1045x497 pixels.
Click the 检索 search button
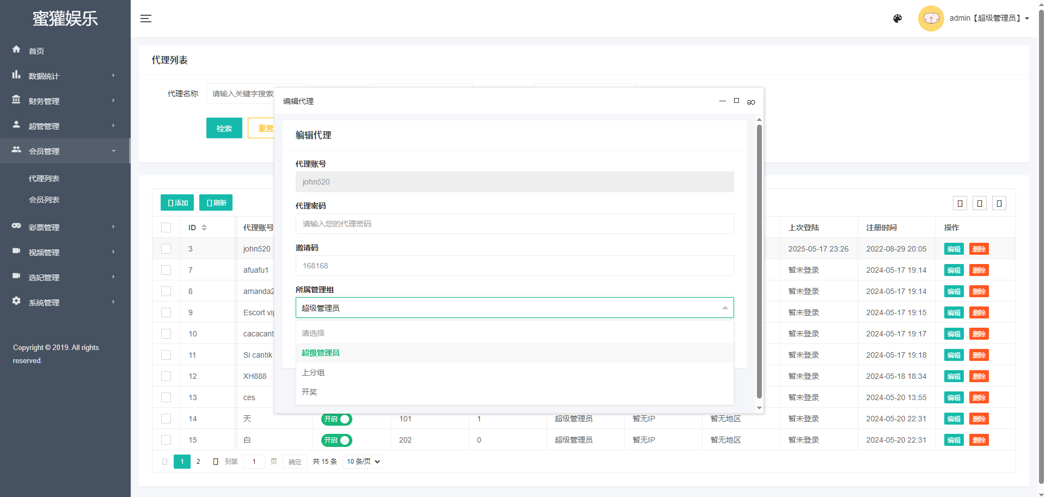tap(224, 128)
